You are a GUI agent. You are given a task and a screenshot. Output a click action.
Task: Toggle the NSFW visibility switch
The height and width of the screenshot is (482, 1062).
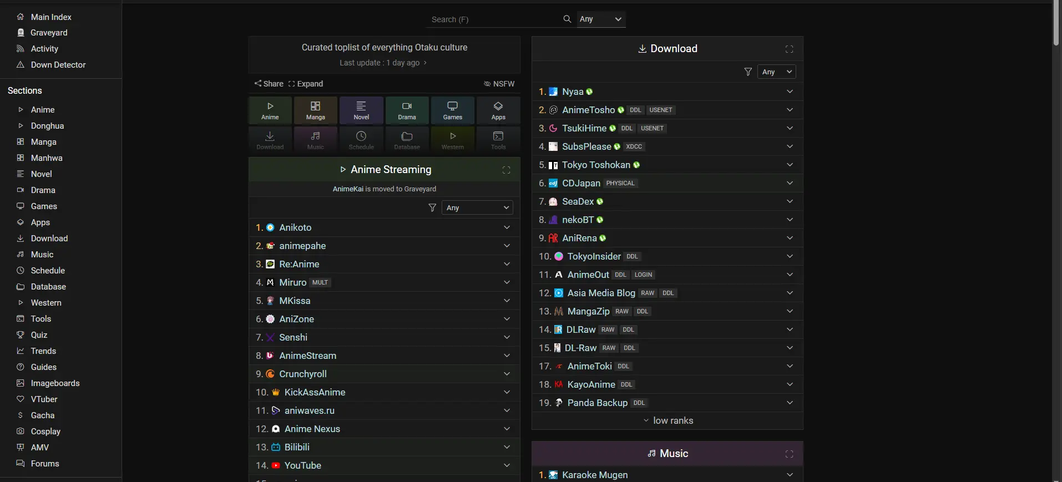(499, 84)
